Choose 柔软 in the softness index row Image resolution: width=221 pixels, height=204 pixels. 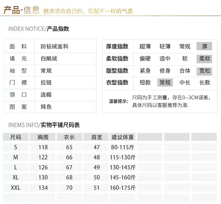point(204,59)
